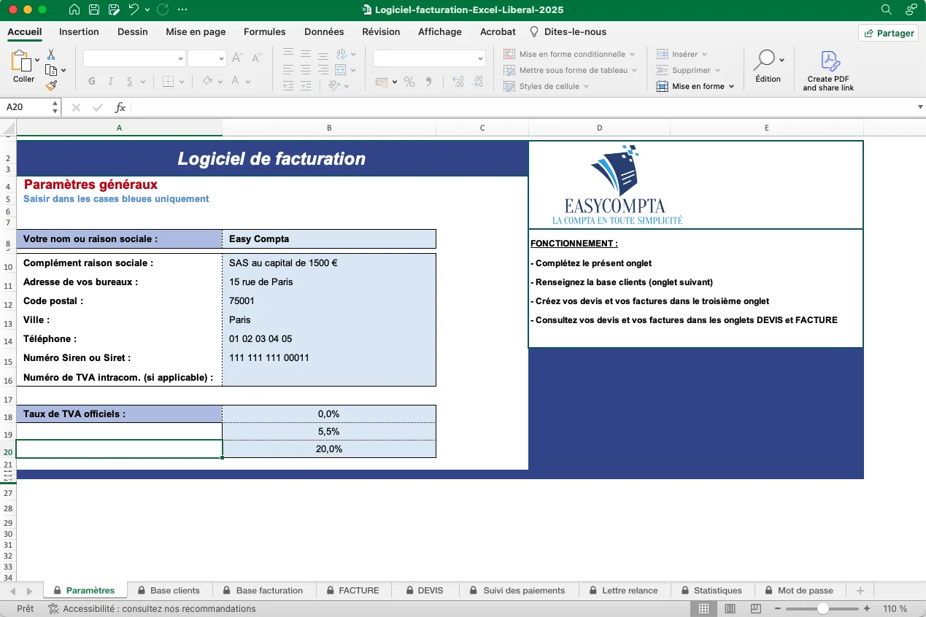This screenshot has width=926, height=617.
Task: Click the percent style icon
Action: click(x=409, y=82)
